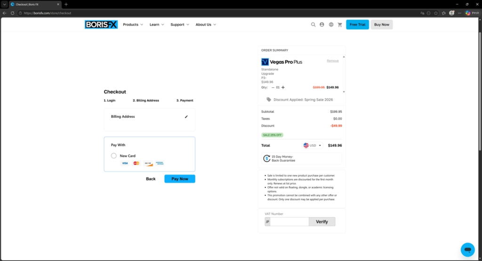The width and height of the screenshot is (482, 261).
Task: Click the VAT Number input field
Action: coord(289,222)
